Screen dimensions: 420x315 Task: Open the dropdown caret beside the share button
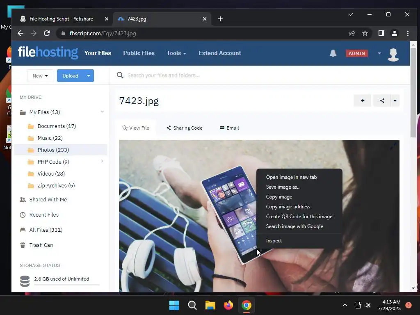point(395,101)
